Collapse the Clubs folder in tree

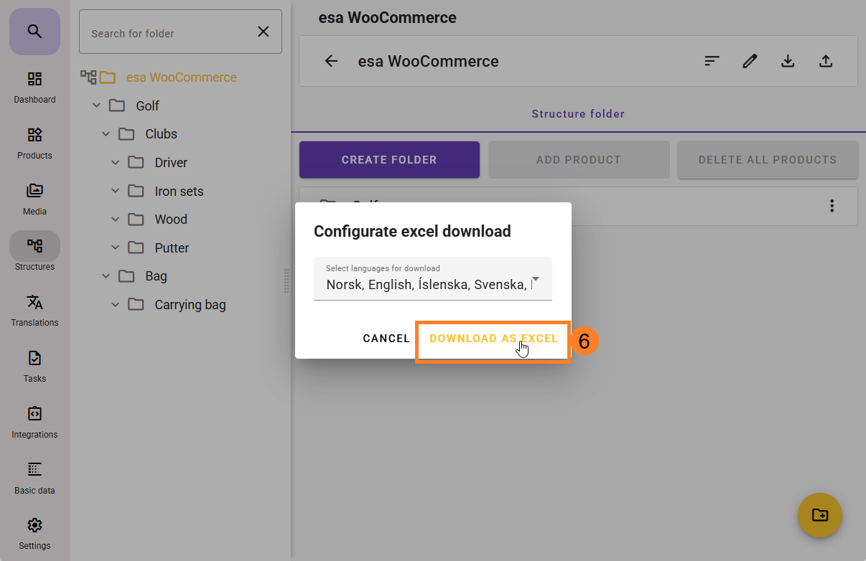pyautogui.click(x=106, y=134)
